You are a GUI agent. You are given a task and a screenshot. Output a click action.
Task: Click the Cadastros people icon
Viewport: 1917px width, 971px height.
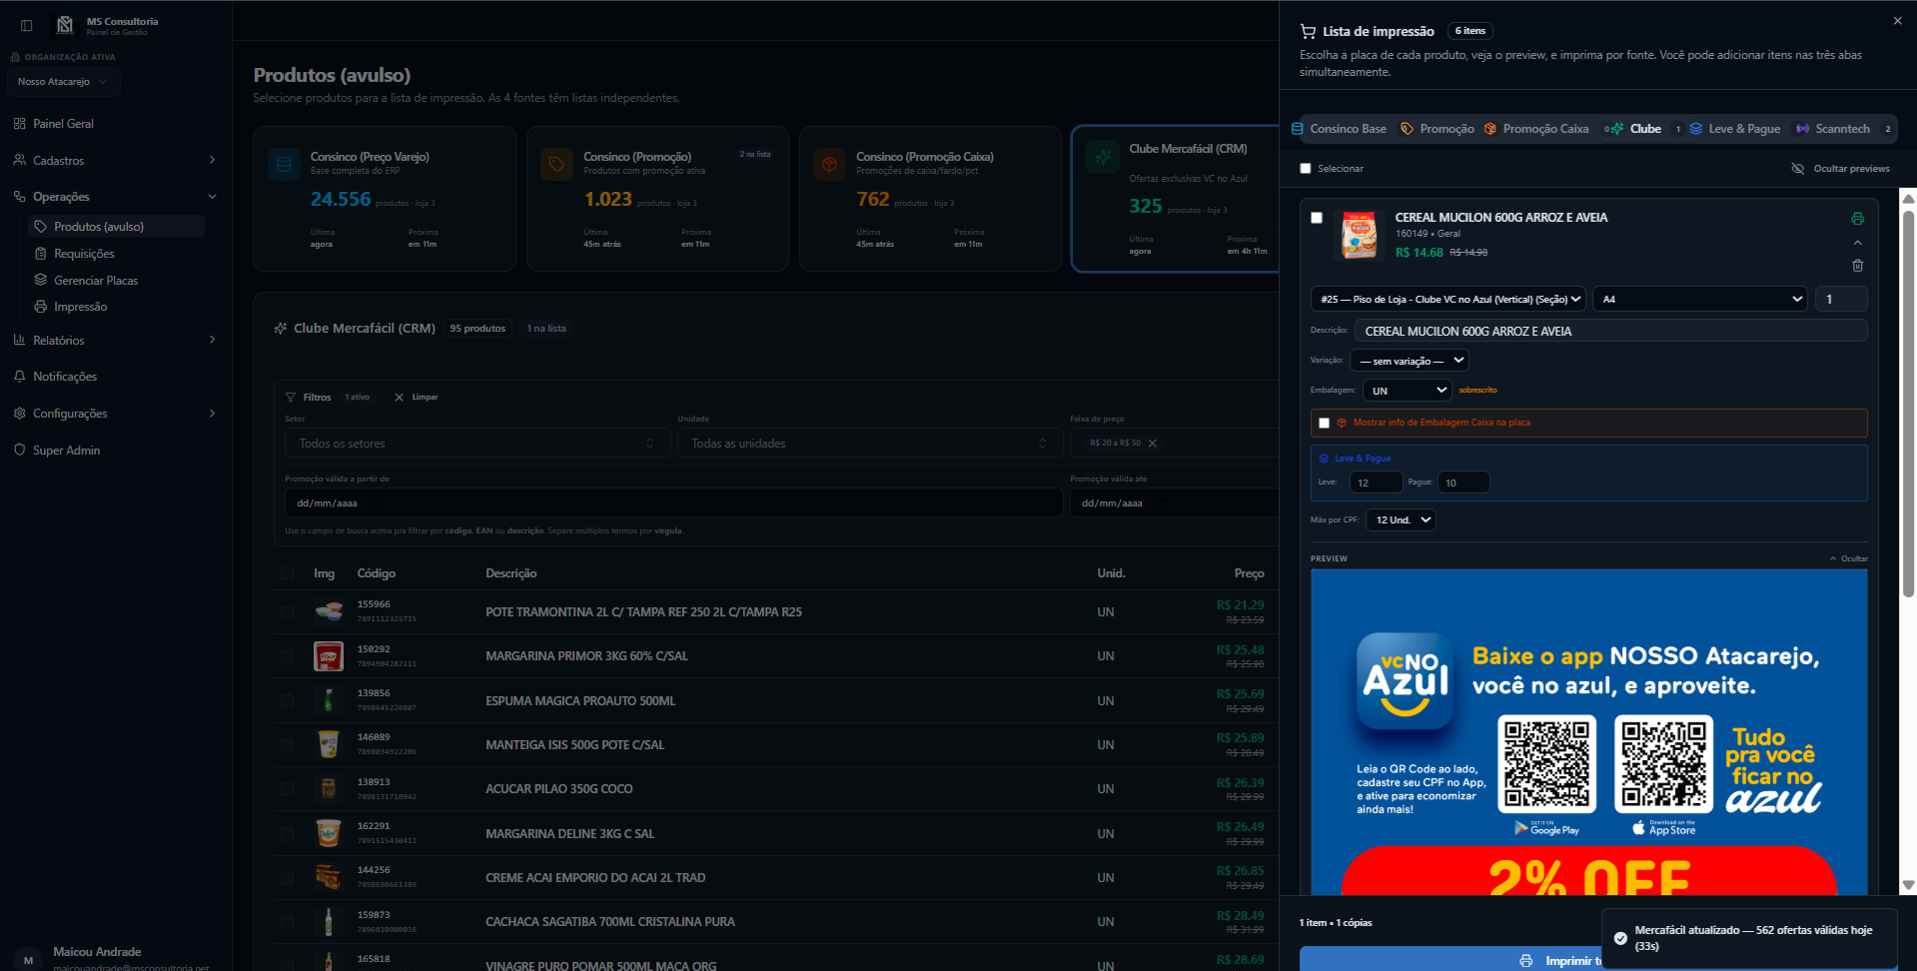pyautogui.click(x=20, y=160)
